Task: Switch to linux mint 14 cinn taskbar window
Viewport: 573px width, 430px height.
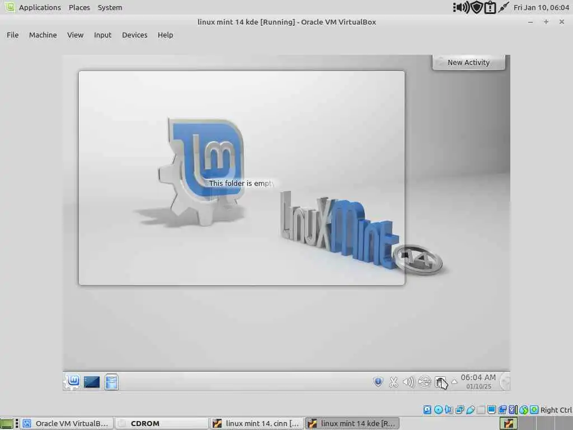Action: 257,423
